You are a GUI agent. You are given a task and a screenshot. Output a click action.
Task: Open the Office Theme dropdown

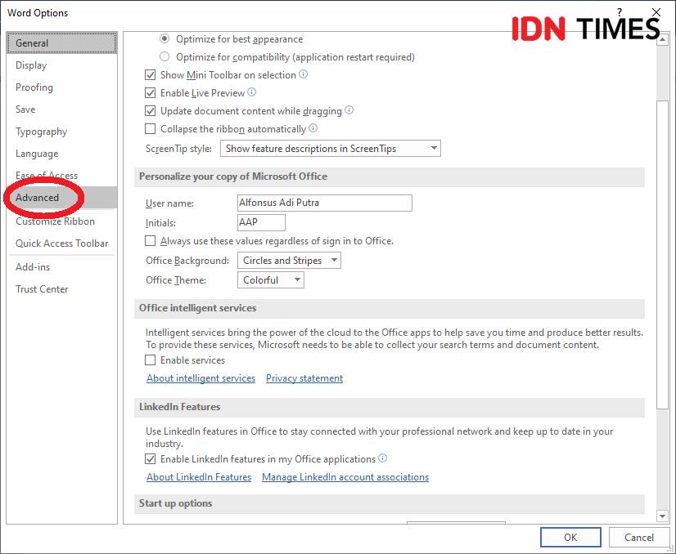(271, 280)
